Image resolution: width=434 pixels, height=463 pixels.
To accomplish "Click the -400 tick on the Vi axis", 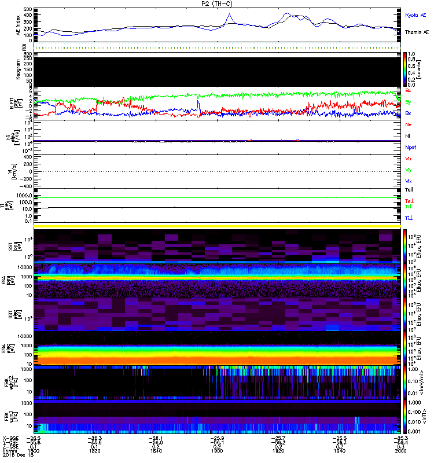I will click(x=26, y=186).
